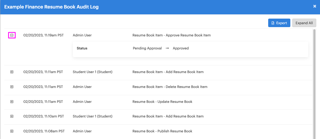Expand the 11:10am Add Resume Book Item row
The width and height of the screenshot is (320, 139).
[12, 116]
